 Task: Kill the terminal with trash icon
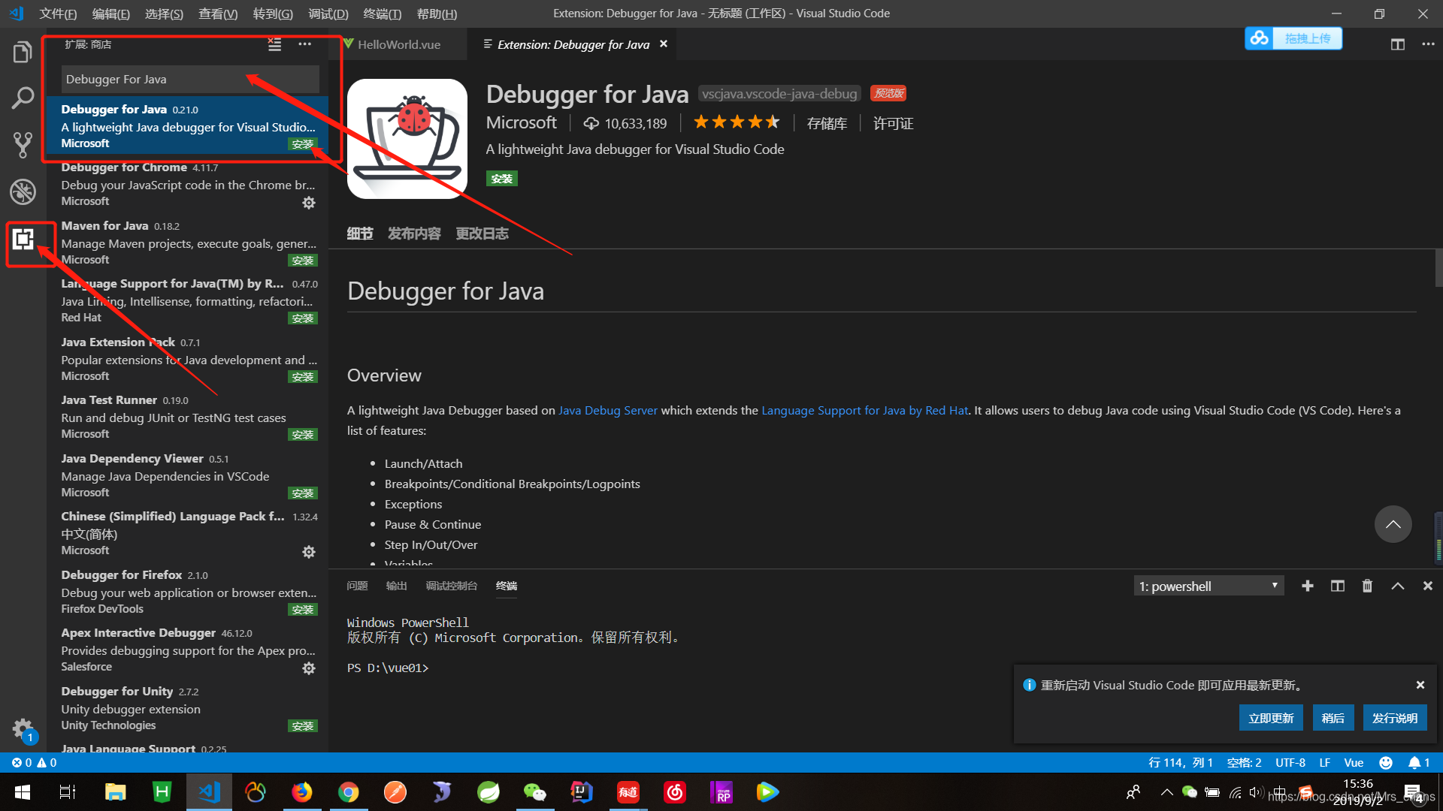point(1367,586)
